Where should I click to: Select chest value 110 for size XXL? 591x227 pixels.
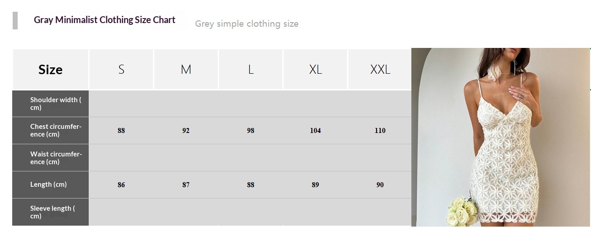[380, 131]
